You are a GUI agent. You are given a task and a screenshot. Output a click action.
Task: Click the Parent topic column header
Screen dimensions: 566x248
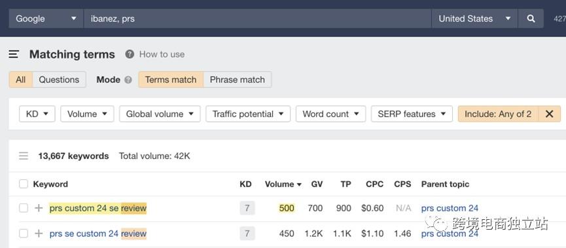point(445,184)
